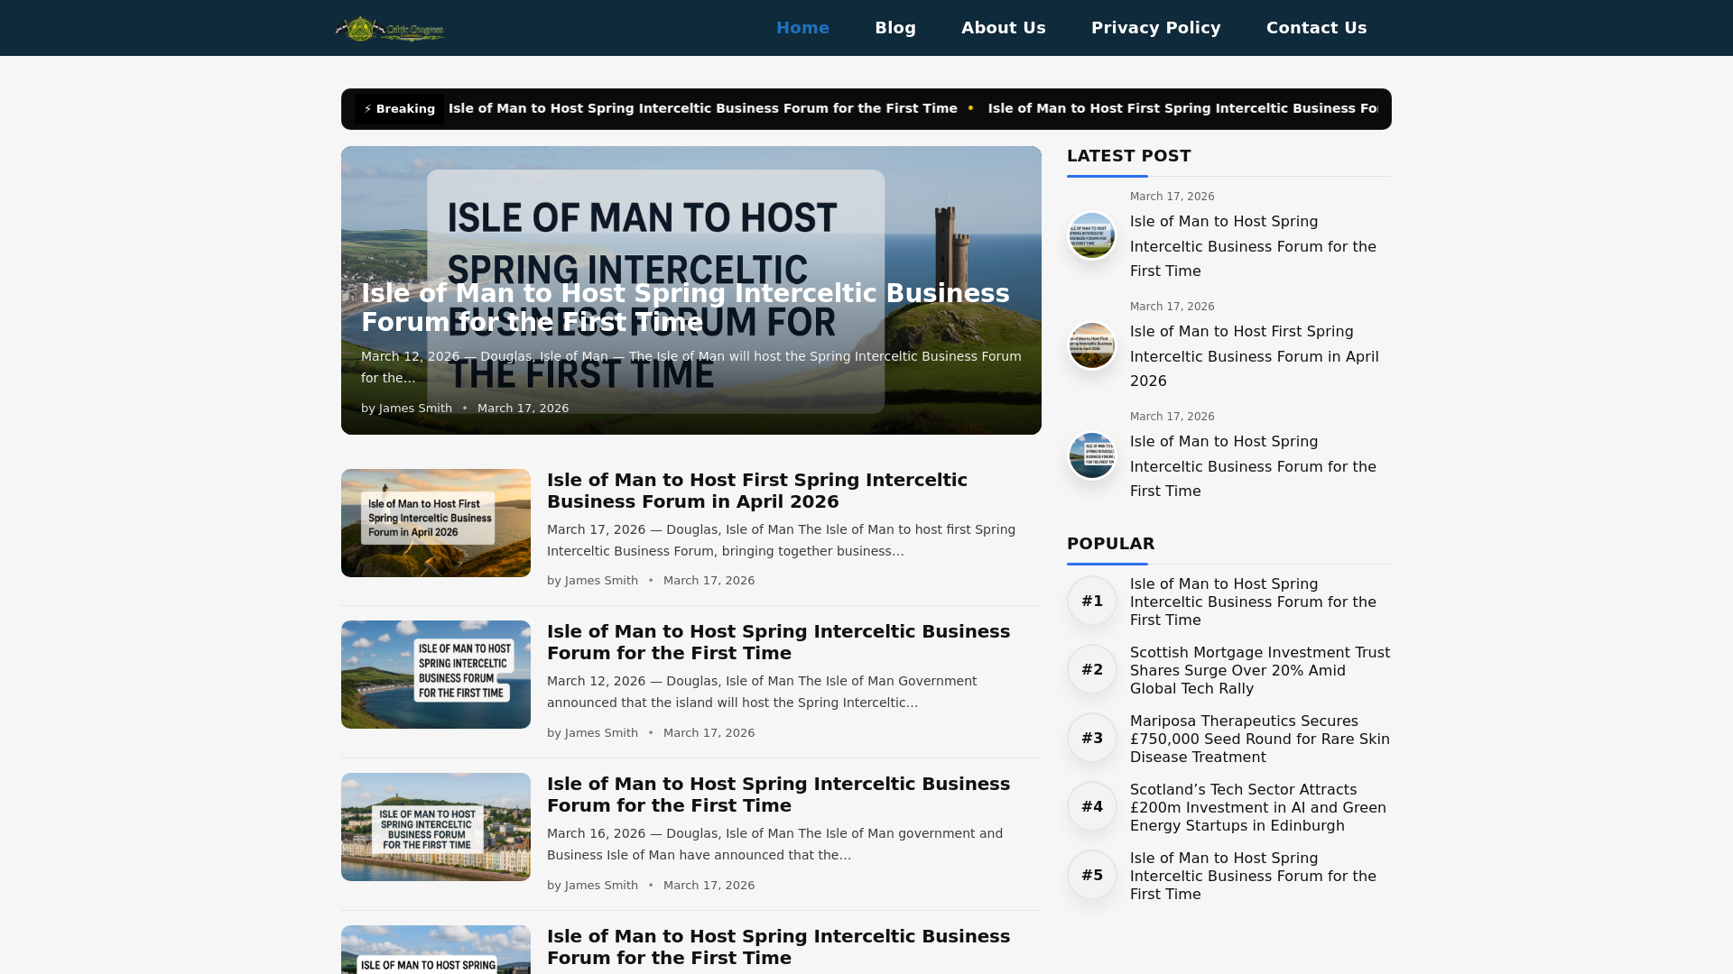This screenshot has width=1733, height=974.
Task: Click the LATEST POST heading
Action: (1128, 156)
